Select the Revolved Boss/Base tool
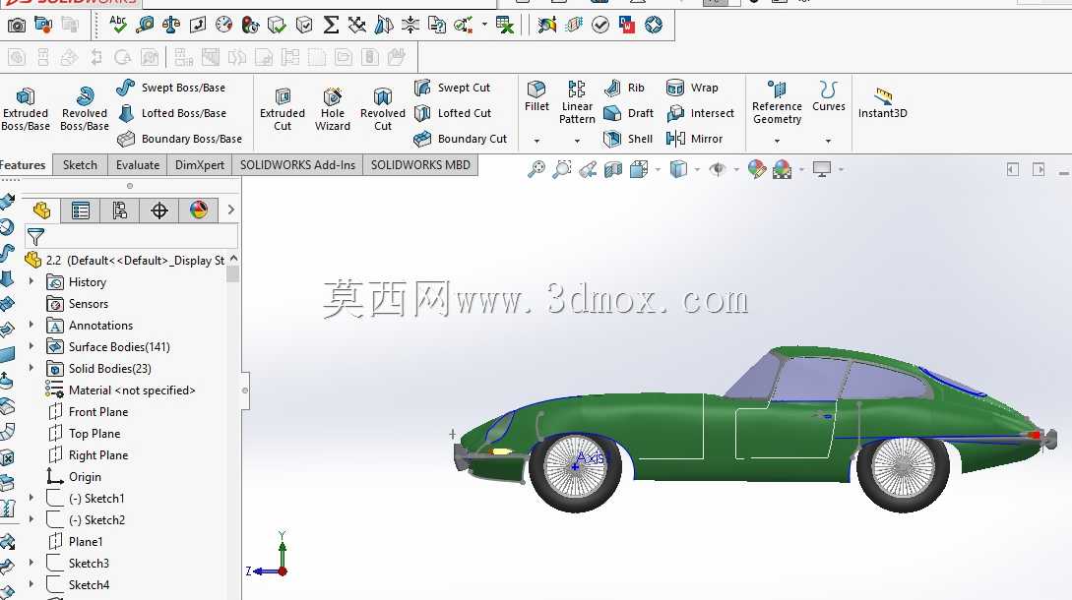The image size is (1072, 600). point(84,108)
